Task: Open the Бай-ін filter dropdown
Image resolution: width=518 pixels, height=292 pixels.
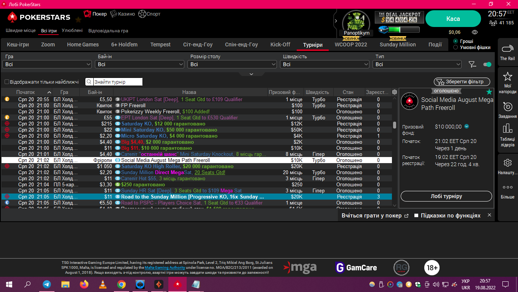Action: [140, 64]
